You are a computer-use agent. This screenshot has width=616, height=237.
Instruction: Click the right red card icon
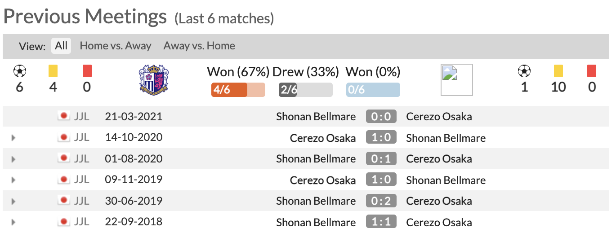click(592, 71)
